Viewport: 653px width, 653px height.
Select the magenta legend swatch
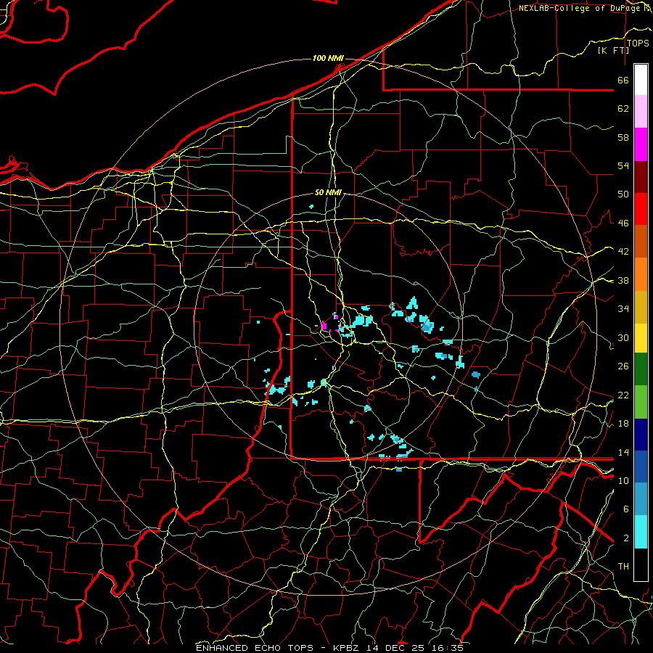641,144
